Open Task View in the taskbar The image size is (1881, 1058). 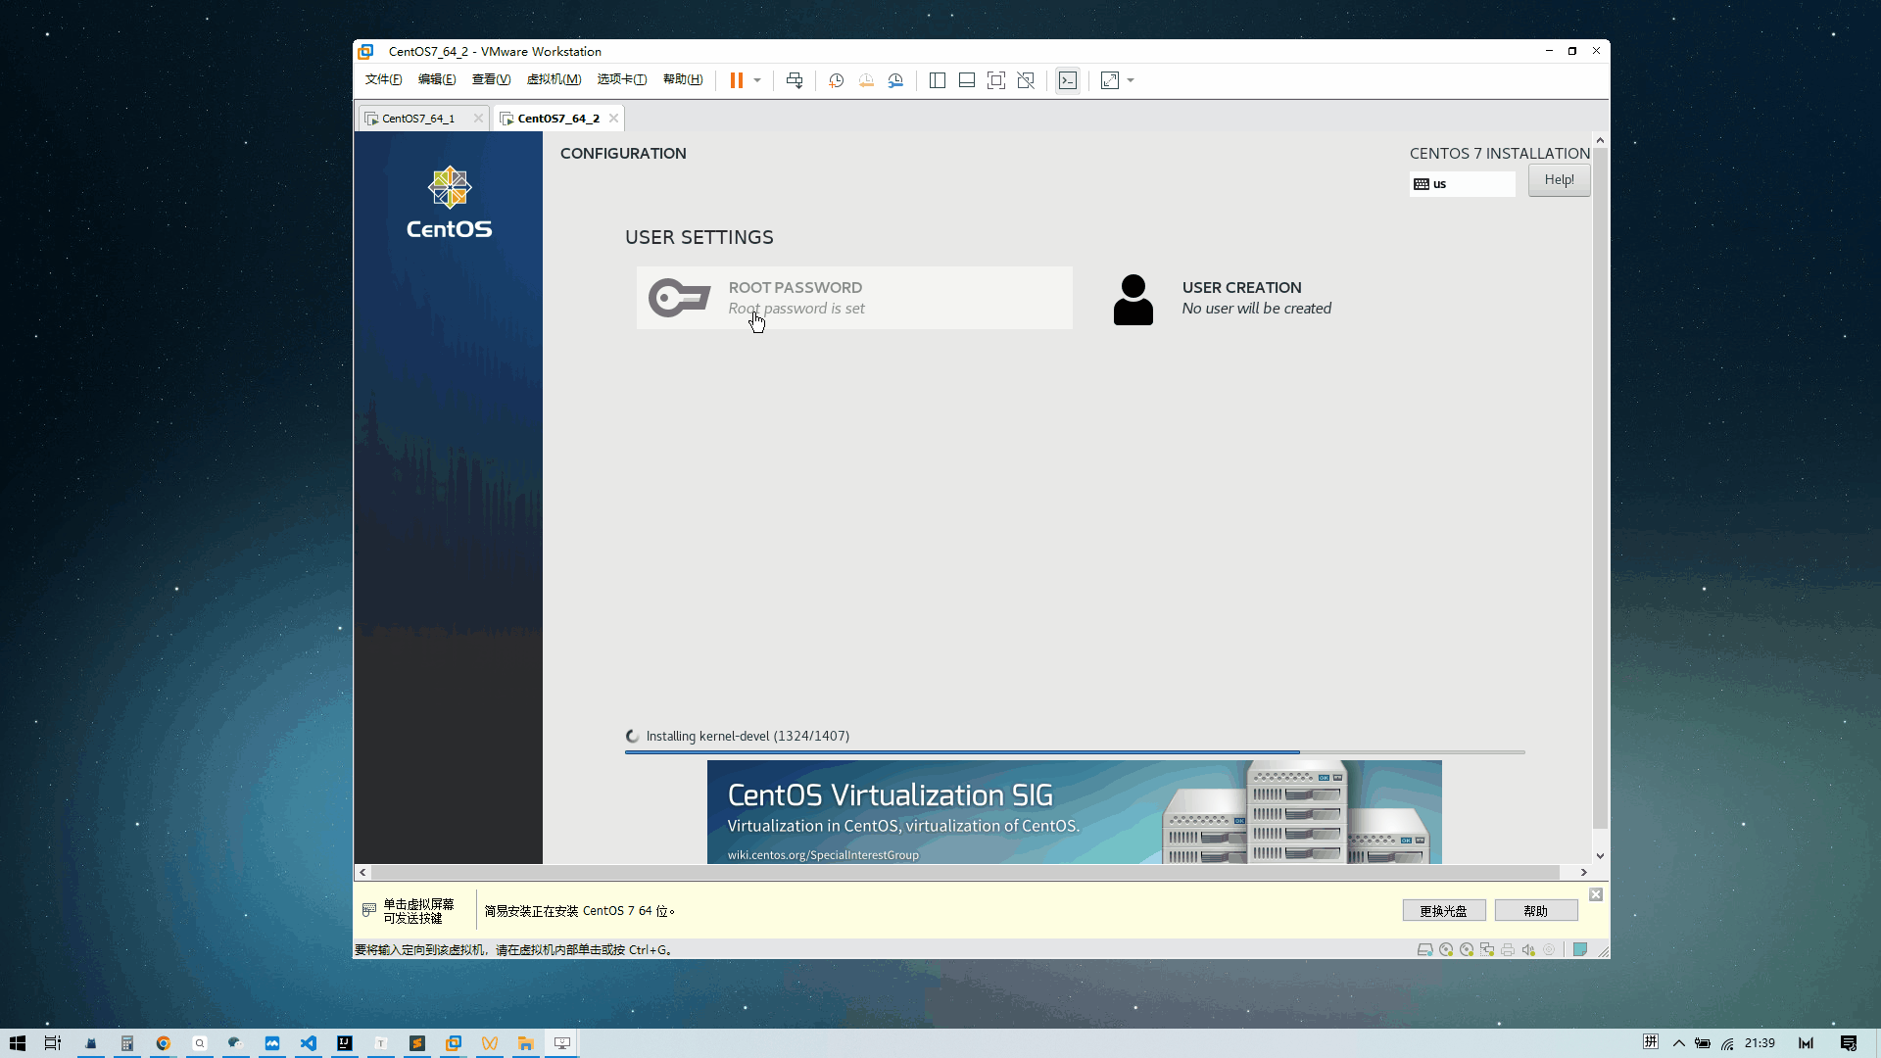coord(53,1043)
